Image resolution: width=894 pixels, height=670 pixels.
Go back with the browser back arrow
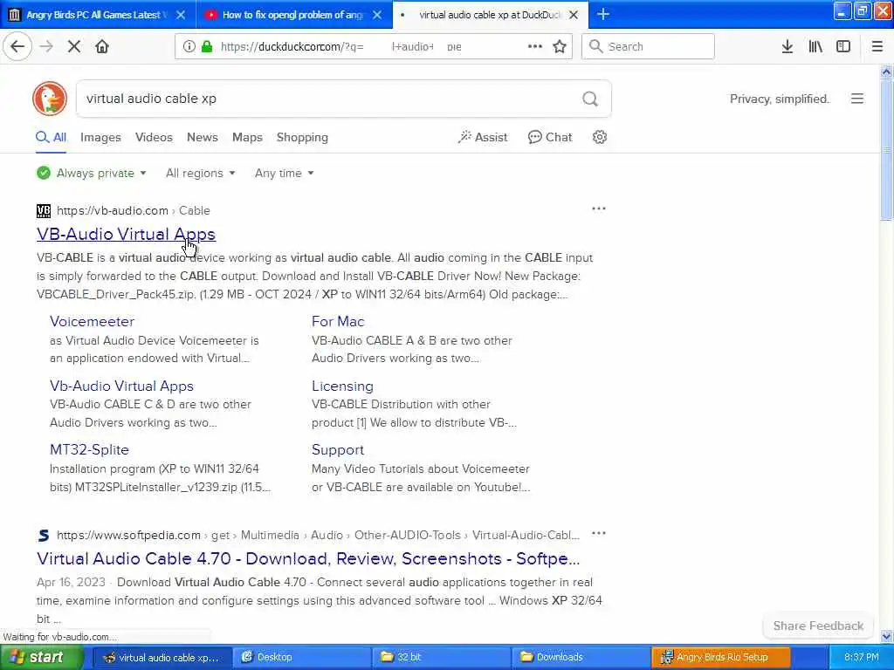(17, 47)
